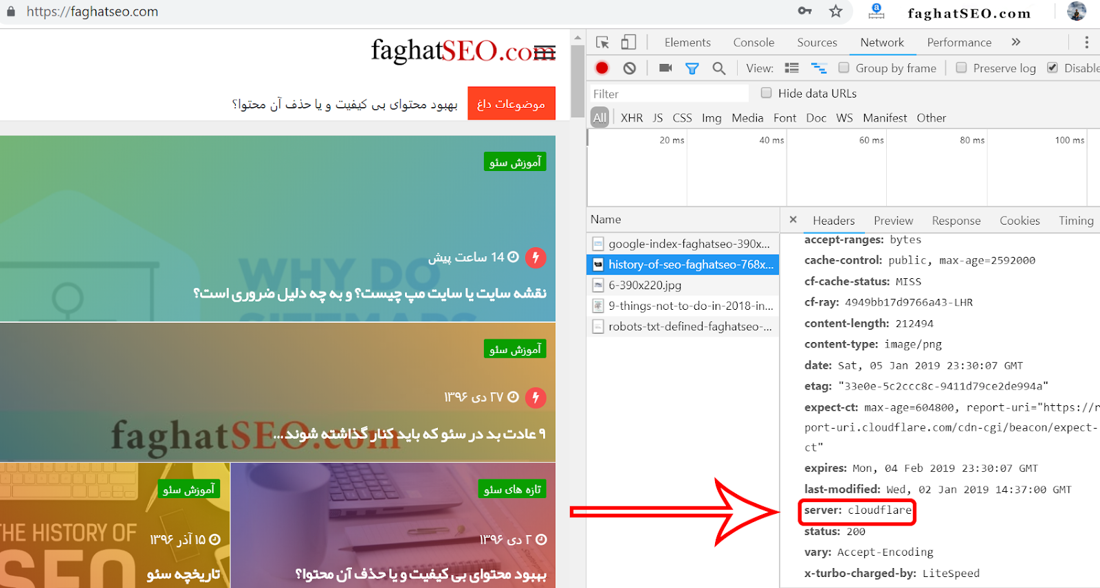The height and width of the screenshot is (588, 1100).
Task: Bookmark this page with the star icon
Action: tap(836, 11)
